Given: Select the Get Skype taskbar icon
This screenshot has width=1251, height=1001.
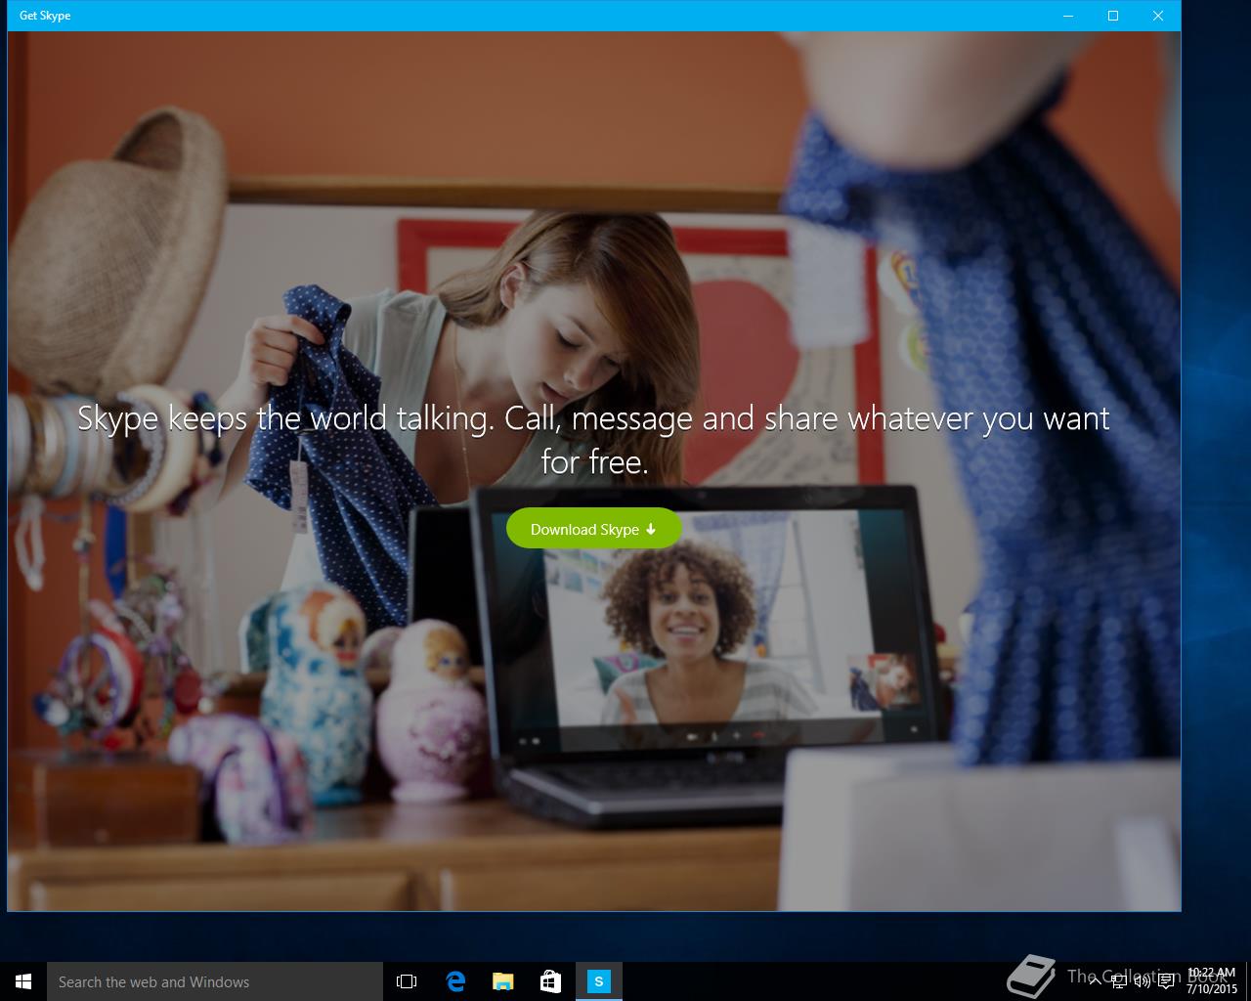Looking at the screenshot, I should 599,981.
